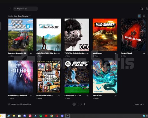Open Farming Simulator 22 three-dots options menu
148x118 pixels.
pyautogui.click(x=31, y=53)
